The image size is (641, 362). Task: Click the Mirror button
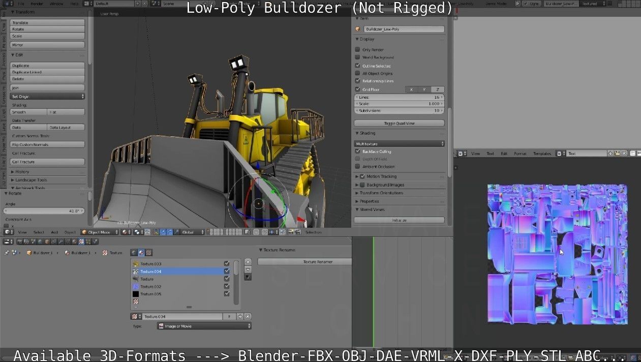tap(48, 45)
